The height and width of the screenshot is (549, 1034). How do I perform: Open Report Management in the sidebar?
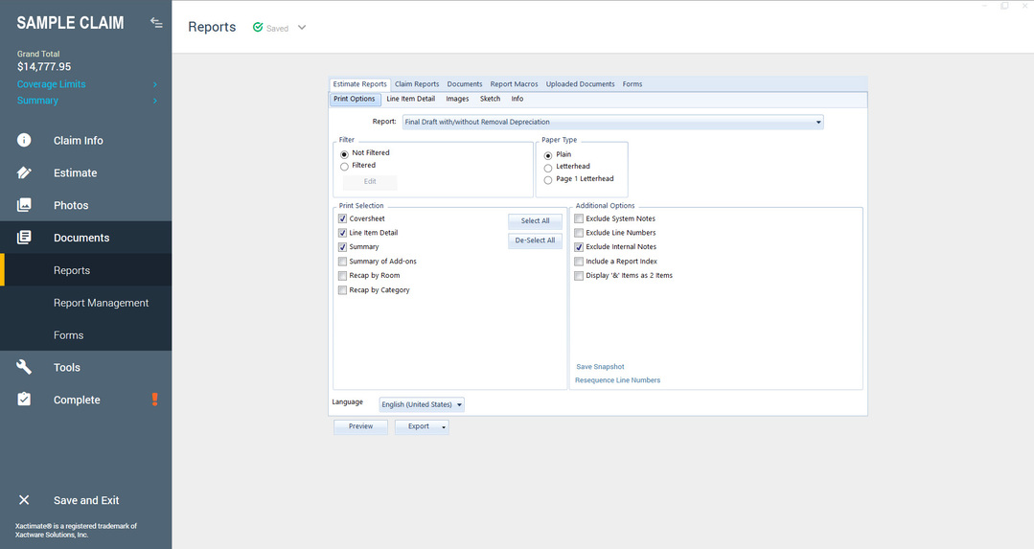(x=101, y=303)
